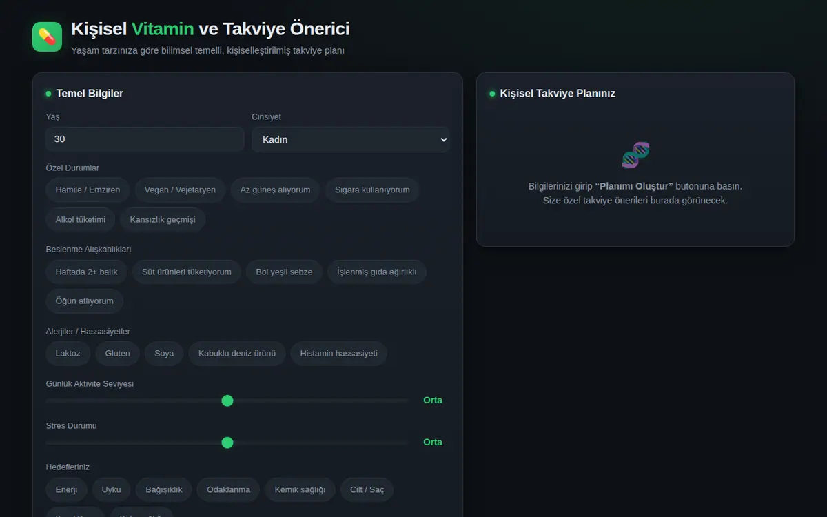Image resolution: width=827 pixels, height=517 pixels.
Task: Select the Öğün atlıyorum chip
Action: [x=85, y=301]
